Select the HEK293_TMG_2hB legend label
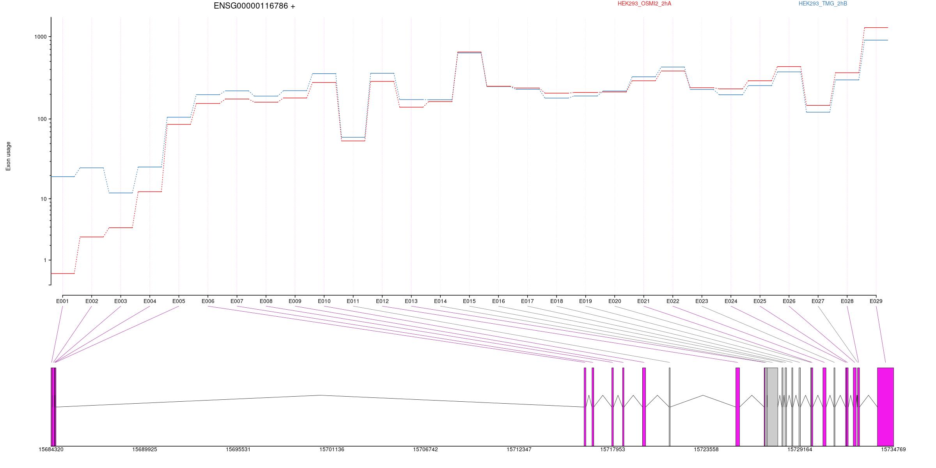Image resolution: width=936 pixels, height=468 pixels. tap(823, 4)
